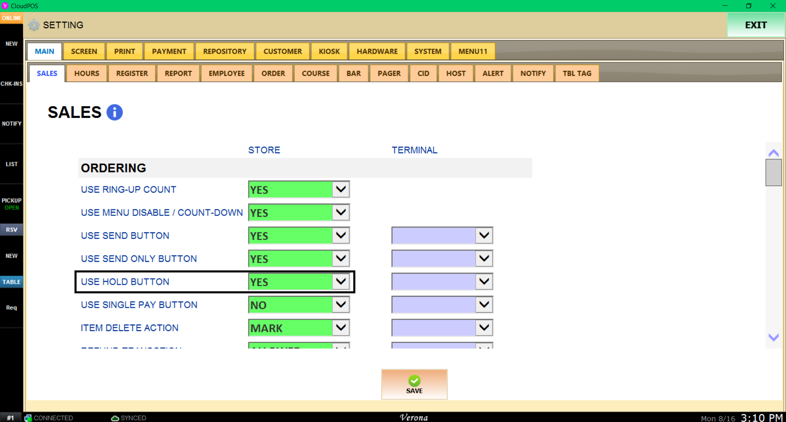This screenshot has width=786, height=422.
Task: Select the PAGER sub-tab
Action: [389, 73]
